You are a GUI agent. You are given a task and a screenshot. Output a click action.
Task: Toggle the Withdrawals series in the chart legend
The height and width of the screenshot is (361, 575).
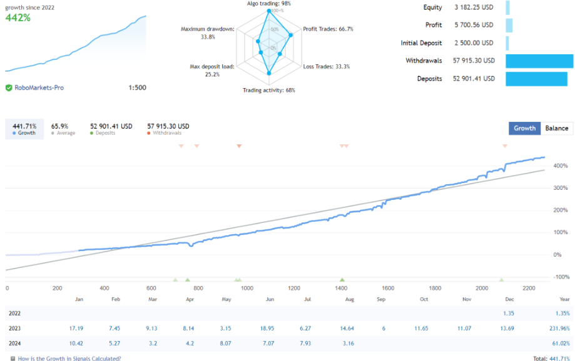tap(168, 129)
